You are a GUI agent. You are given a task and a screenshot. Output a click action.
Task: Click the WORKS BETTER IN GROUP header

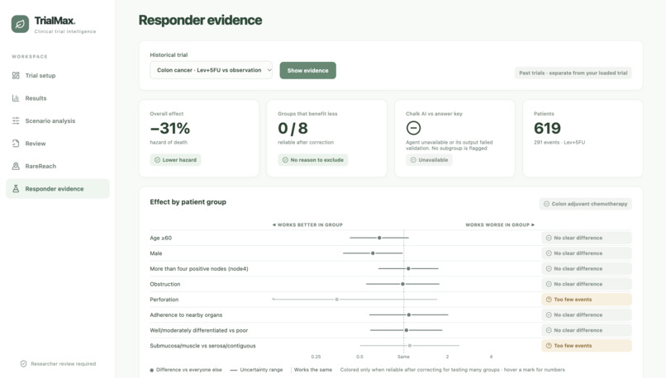pos(307,224)
